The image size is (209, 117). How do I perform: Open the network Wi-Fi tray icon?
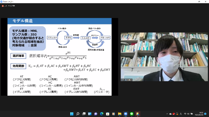(185, 114)
